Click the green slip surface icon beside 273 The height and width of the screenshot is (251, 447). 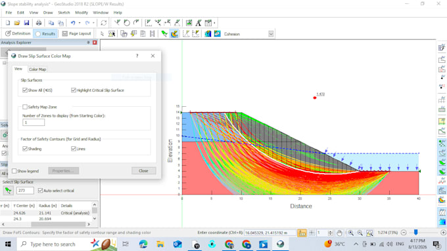[9, 191]
